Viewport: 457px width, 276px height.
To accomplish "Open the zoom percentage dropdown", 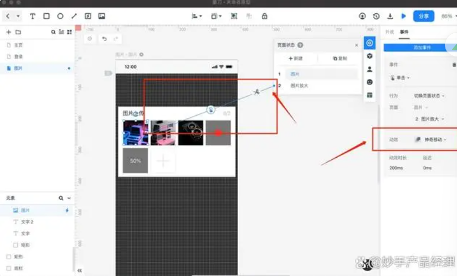I will click(x=448, y=16).
